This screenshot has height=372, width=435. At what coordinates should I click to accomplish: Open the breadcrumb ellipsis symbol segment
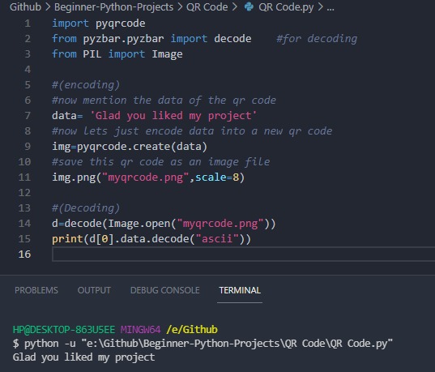pos(331,8)
